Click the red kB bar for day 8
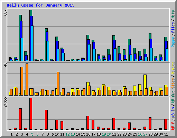This screenshot has width=177, height=138. tap(46, 120)
